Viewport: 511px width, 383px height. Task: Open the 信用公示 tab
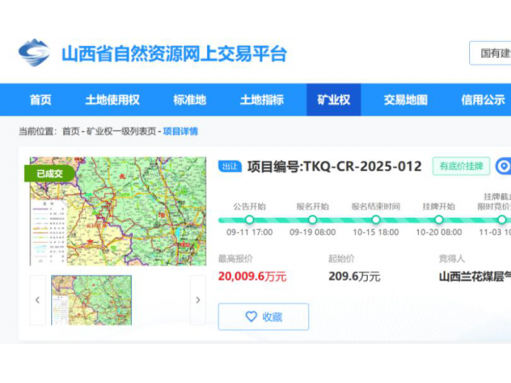(x=483, y=100)
